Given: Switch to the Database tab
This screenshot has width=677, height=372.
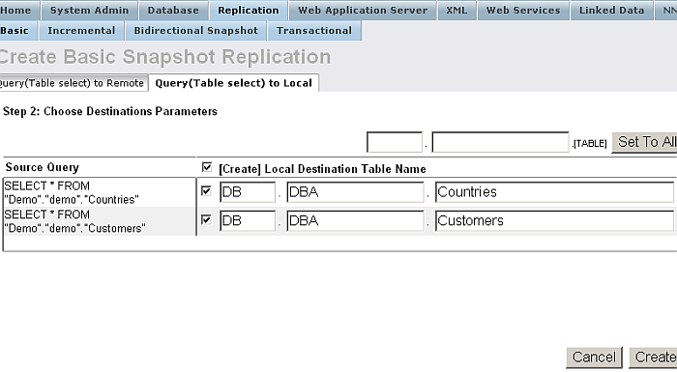Looking at the screenshot, I should [173, 10].
